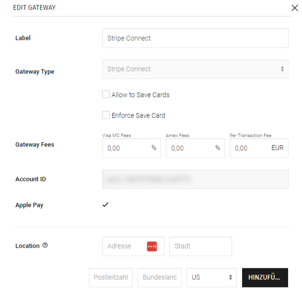
Task: Tick the Allow to Save Cards checkbox
Action: [106, 95]
